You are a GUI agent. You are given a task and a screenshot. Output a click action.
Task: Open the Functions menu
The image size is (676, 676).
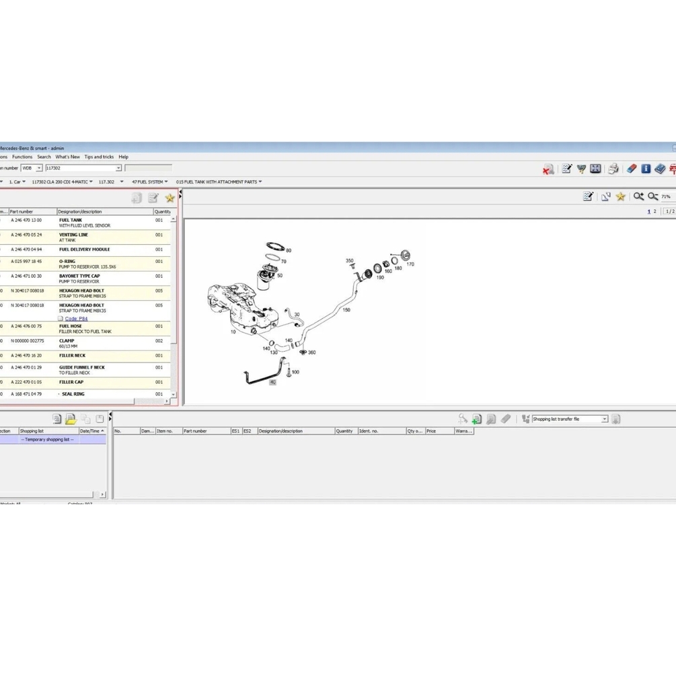22,157
